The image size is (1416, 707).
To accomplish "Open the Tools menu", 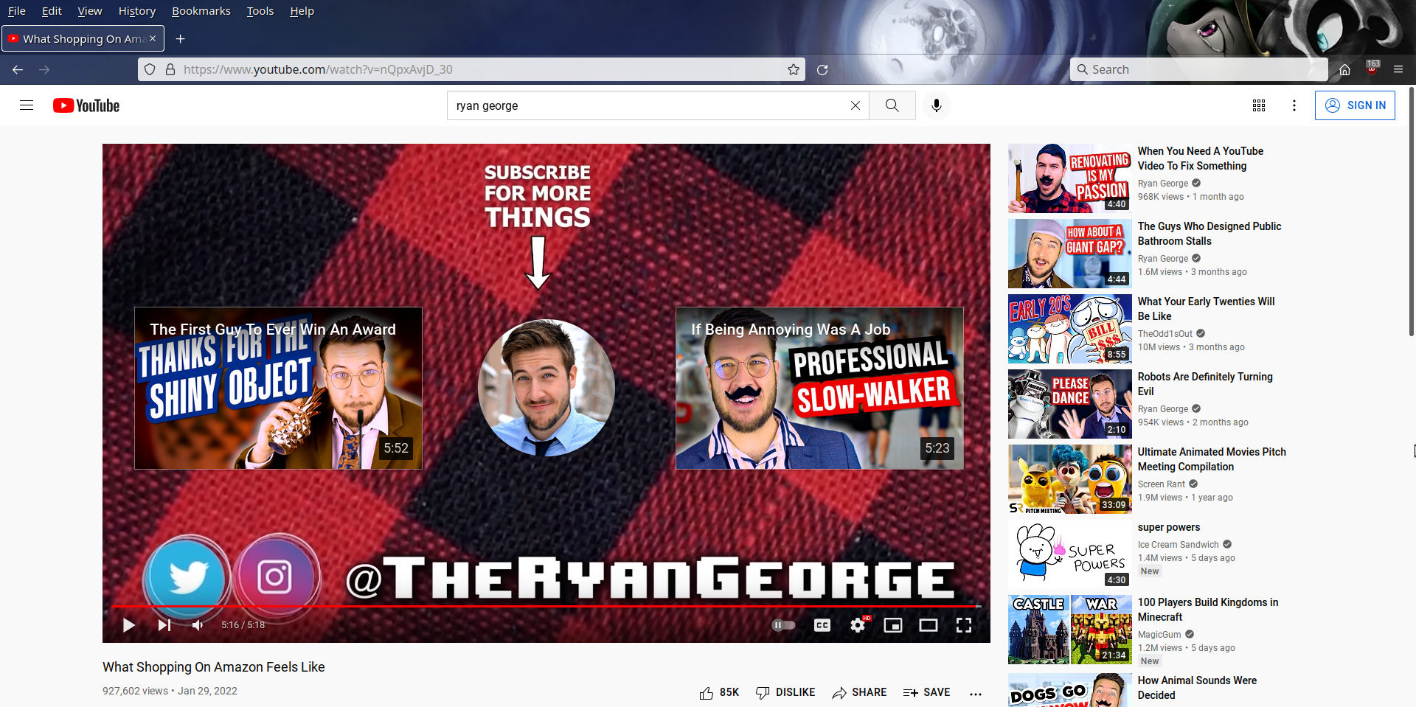I will coord(260,11).
